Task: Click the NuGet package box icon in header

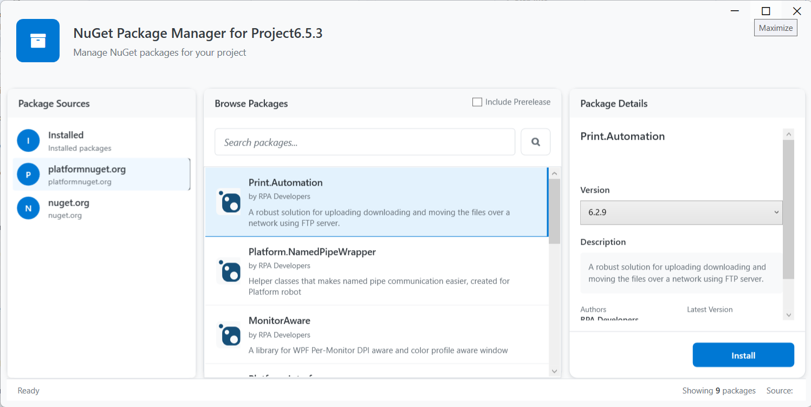Action: click(x=38, y=41)
